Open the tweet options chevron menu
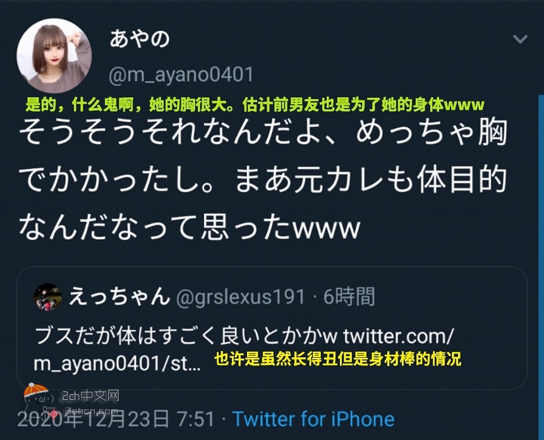 point(520,39)
